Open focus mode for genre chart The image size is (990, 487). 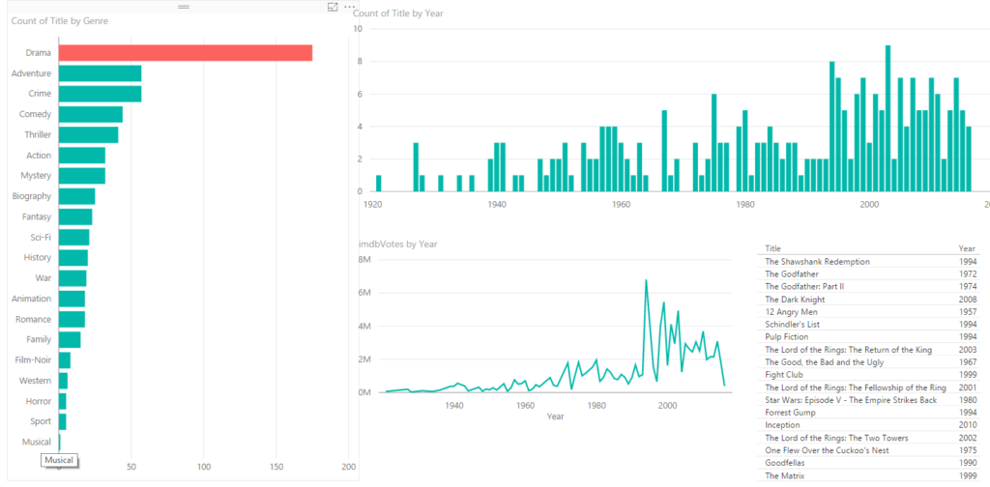334,7
